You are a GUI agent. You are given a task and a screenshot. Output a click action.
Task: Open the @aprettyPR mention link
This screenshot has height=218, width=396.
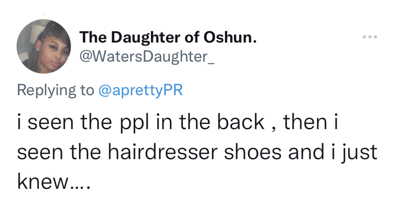coord(140,90)
